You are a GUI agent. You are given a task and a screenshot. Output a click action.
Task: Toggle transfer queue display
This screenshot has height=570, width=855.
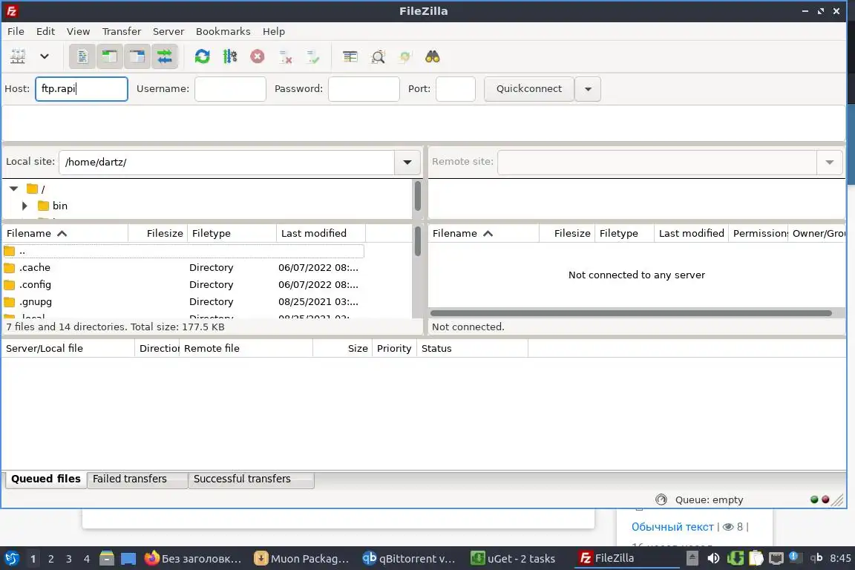(164, 56)
